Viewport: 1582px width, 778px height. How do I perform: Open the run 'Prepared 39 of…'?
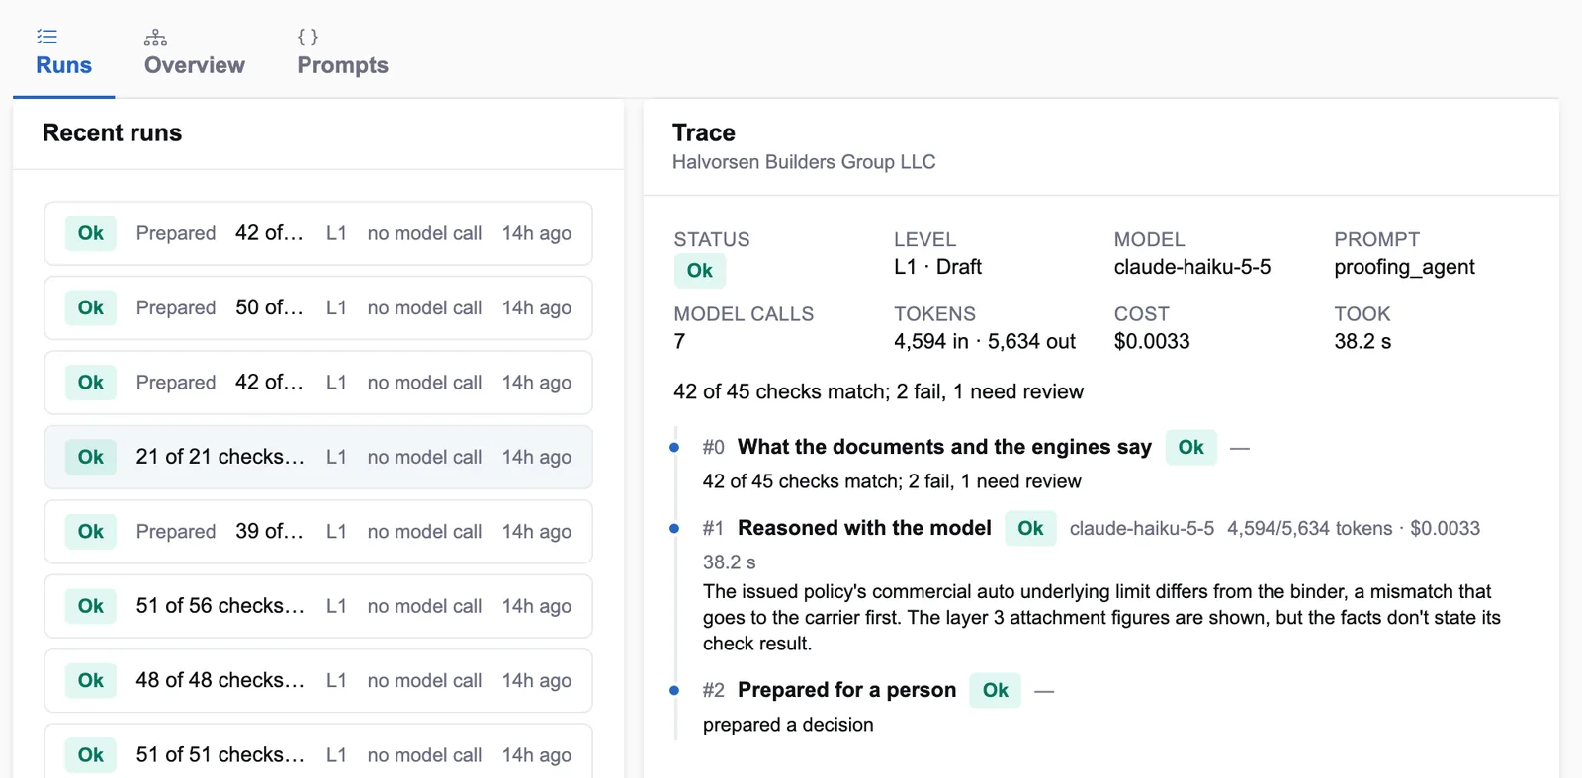pyautogui.click(x=318, y=532)
